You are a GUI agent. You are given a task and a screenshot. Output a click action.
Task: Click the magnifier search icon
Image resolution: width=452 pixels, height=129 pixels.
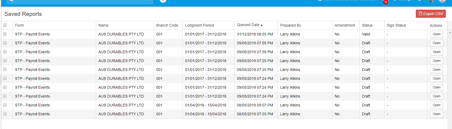[11, 1]
